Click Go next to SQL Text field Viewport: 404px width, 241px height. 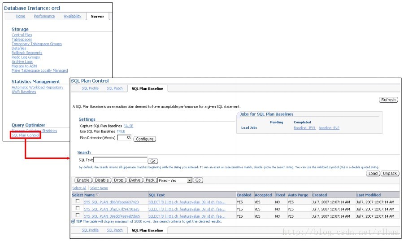click(x=153, y=161)
